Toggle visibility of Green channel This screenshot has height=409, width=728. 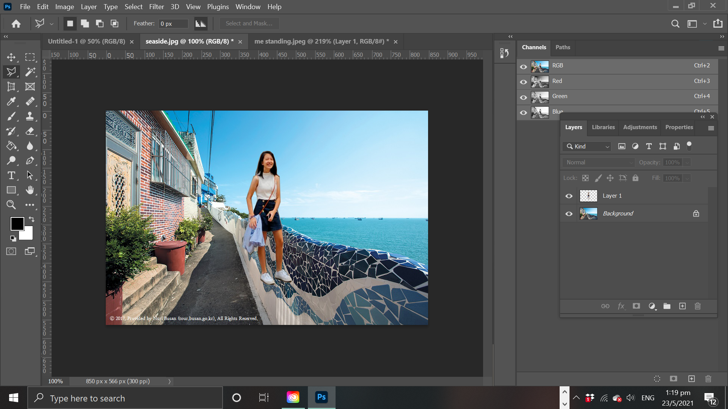click(x=523, y=98)
